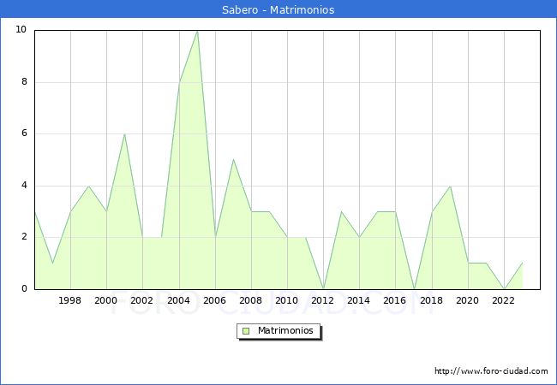Select the 2002 x-axis label
Image resolution: width=557 pixels, height=385 pixels.
(142, 301)
